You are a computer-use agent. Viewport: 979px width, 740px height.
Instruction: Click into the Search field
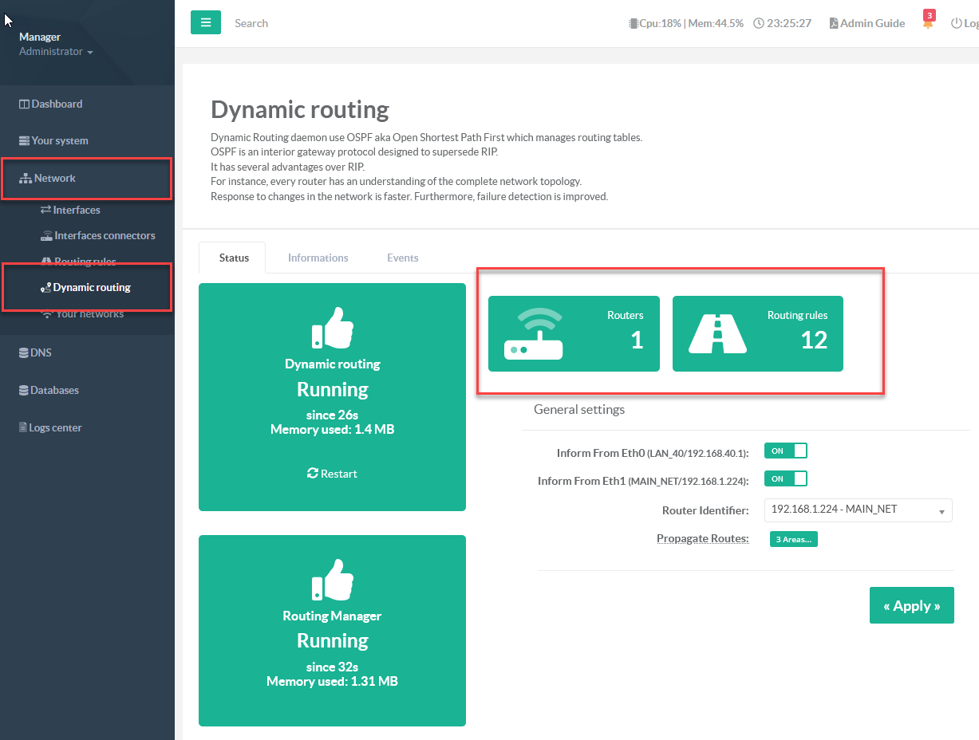tap(319, 23)
